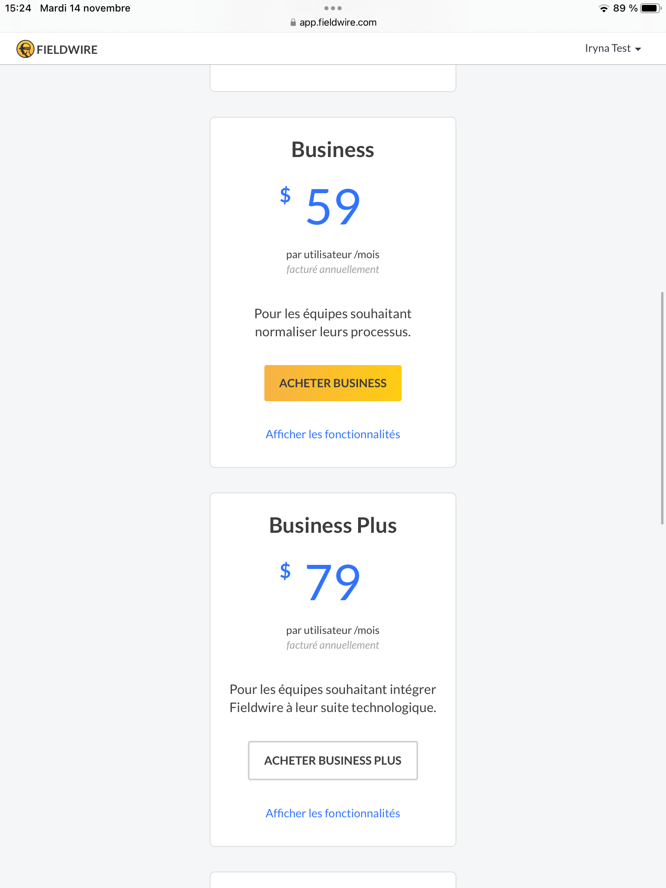The image size is (666, 888).
Task: Tap the Wi-Fi status icon
Action: click(604, 8)
